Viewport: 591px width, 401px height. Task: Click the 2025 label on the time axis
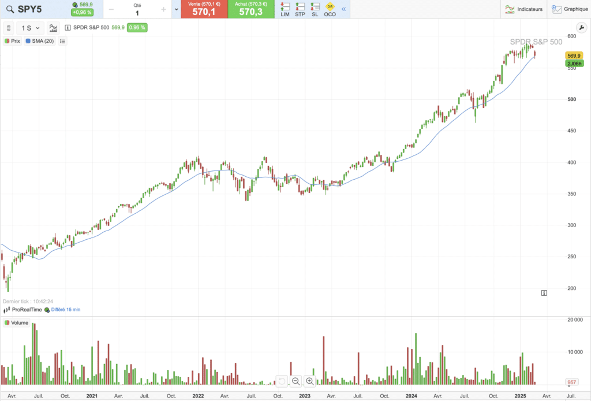click(520, 396)
